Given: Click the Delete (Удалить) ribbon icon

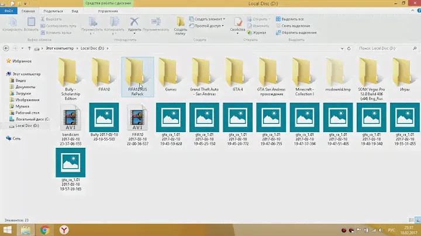Looking at the screenshot, I should (x=134, y=22).
